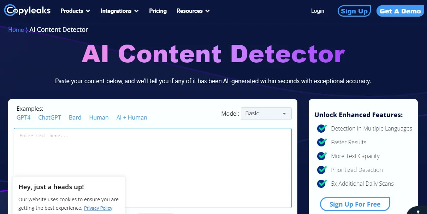
Task: Click checkmark icon next to Faster Results
Action: [322, 142]
